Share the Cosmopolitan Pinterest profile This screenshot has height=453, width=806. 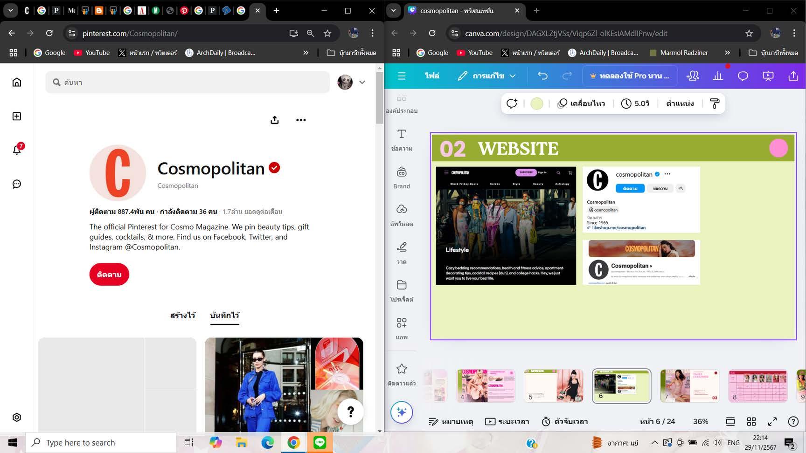pos(275,120)
